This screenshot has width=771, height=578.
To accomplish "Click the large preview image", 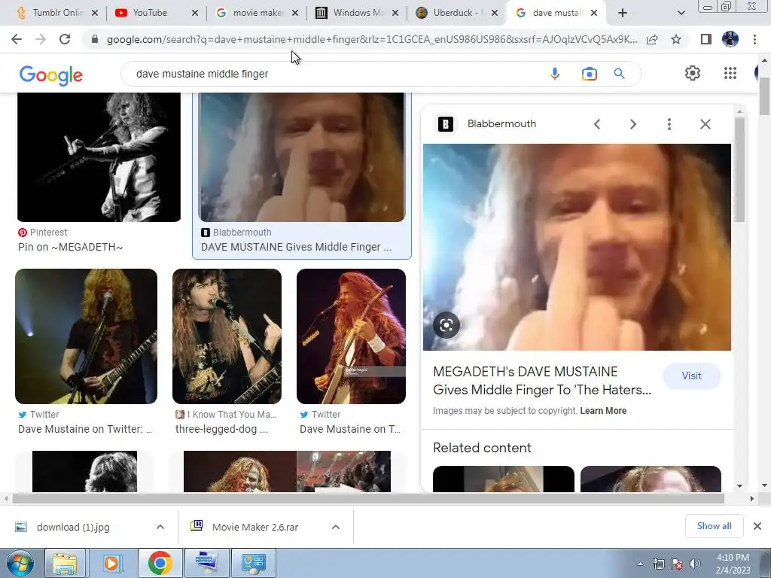I will [577, 247].
